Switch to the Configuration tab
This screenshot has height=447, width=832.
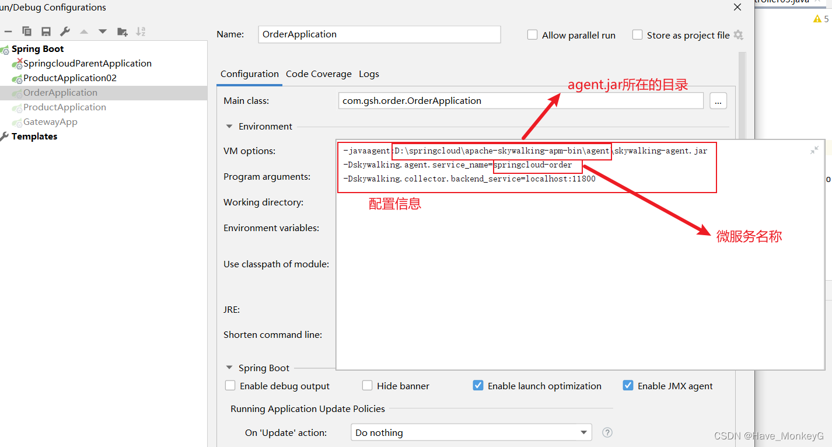point(250,74)
